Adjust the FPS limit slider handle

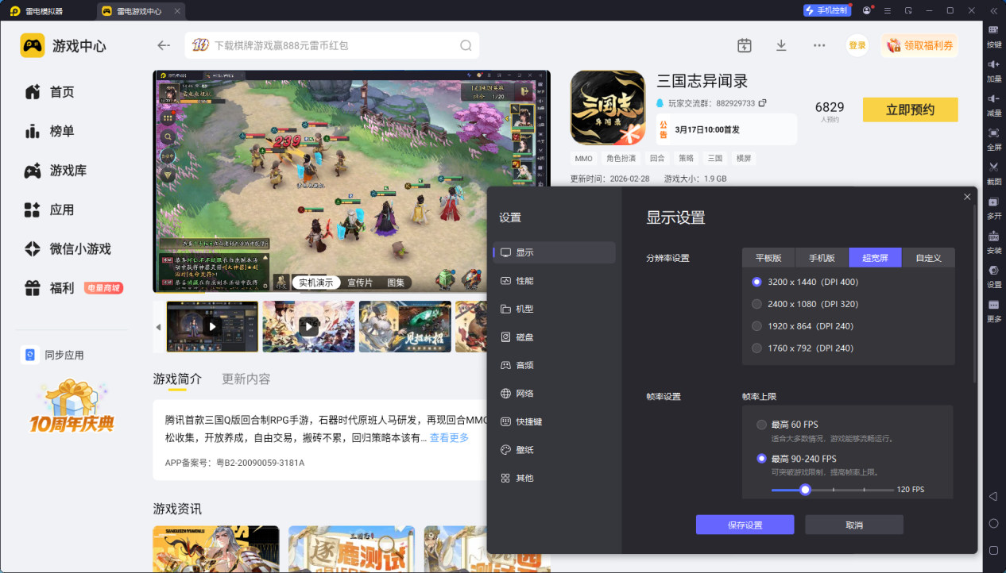coord(805,490)
